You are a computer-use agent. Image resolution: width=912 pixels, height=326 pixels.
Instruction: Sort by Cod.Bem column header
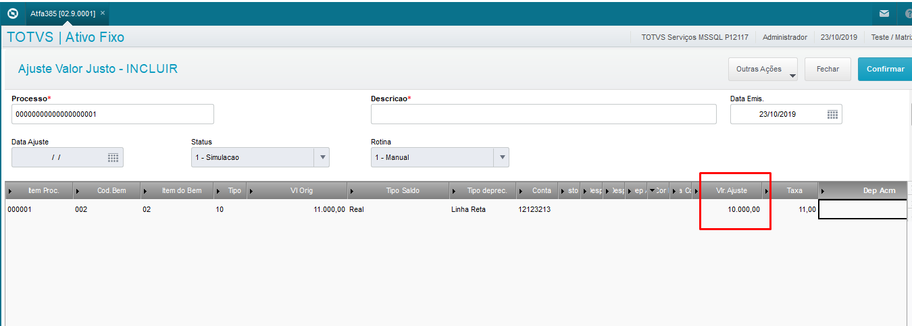(x=107, y=190)
